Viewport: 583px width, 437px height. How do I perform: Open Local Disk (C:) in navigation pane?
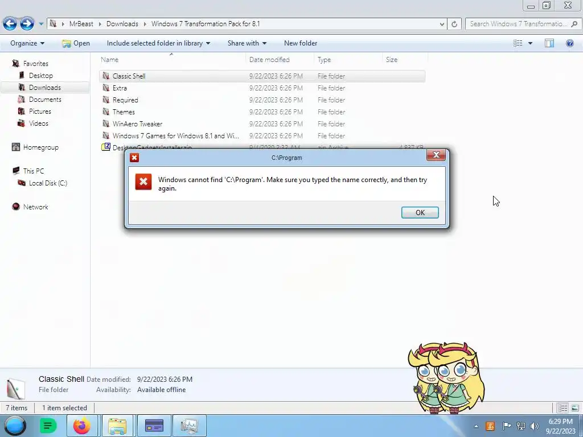pos(48,183)
